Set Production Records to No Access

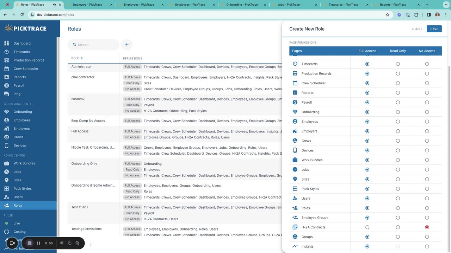(x=427, y=73)
